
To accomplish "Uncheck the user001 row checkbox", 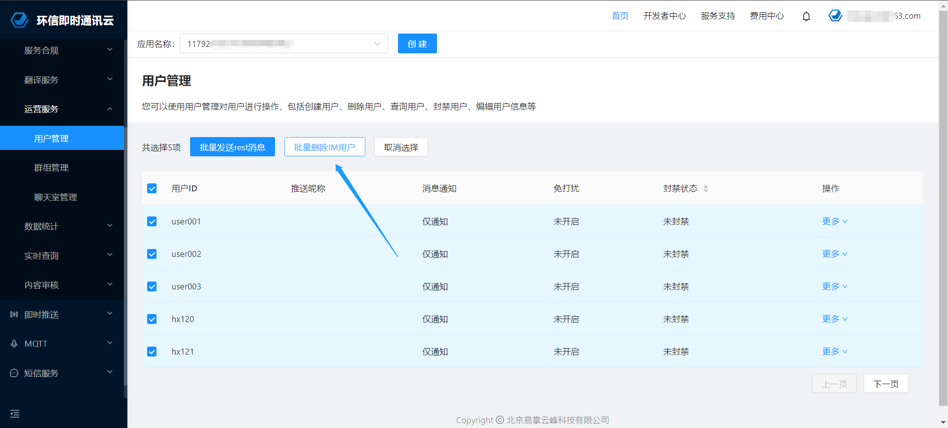I will pos(152,221).
